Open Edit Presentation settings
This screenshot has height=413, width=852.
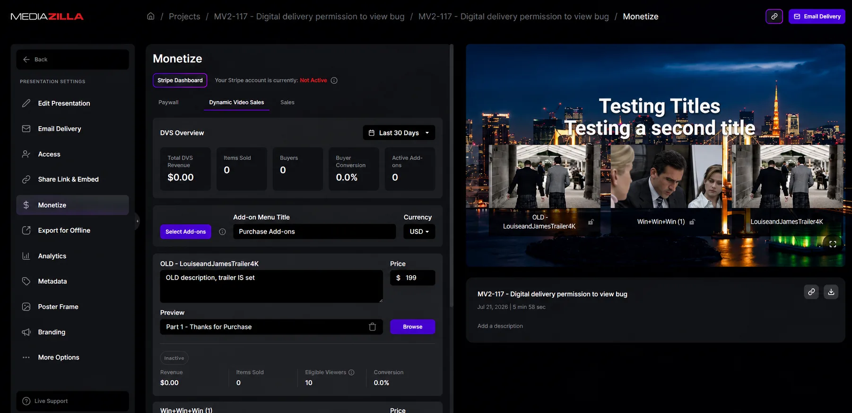[72, 103]
